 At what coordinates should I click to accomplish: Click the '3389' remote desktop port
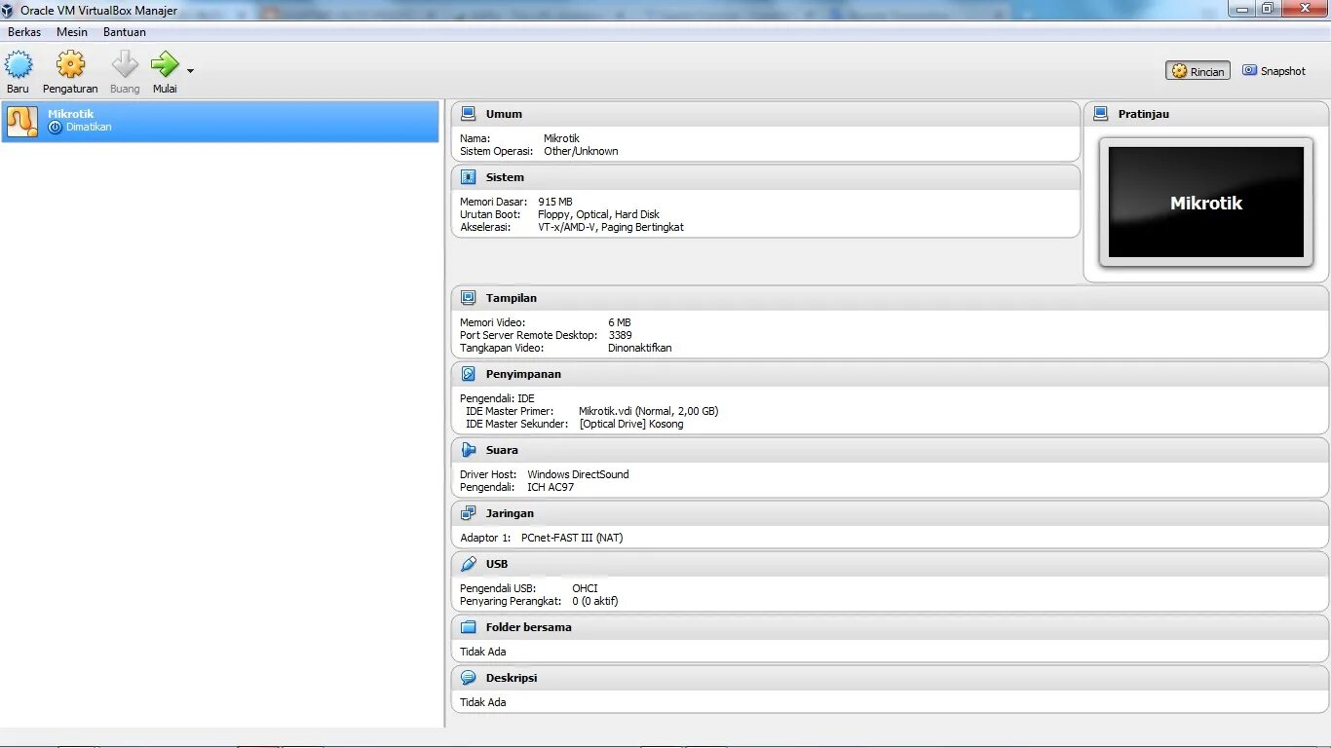pos(620,335)
